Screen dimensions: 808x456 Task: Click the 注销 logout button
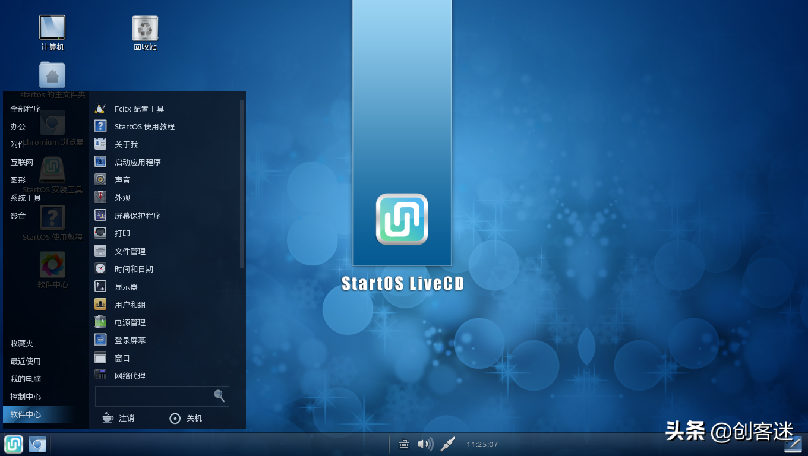[x=119, y=418]
